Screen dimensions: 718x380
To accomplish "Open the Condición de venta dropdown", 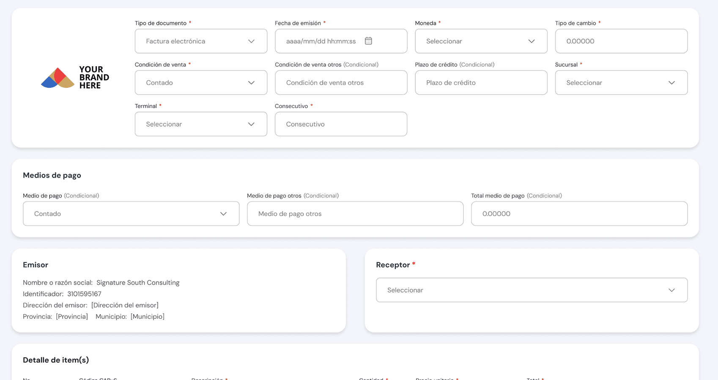I will (x=201, y=82).
